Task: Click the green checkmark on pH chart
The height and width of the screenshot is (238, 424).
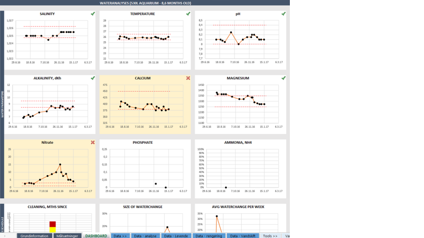Action: pyautogui.click(x=284, y=14)
